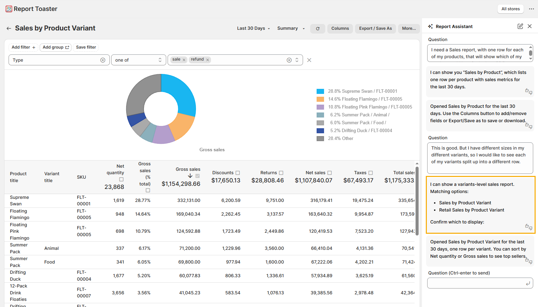The image size is (538, 307).
Task: Click the refresh report icon button
Action: (317, 29)
